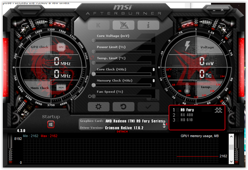The height and width of the screenshot is (170, 248).
Task: Open settings with the gear button
Action: (x=99, y=107)
